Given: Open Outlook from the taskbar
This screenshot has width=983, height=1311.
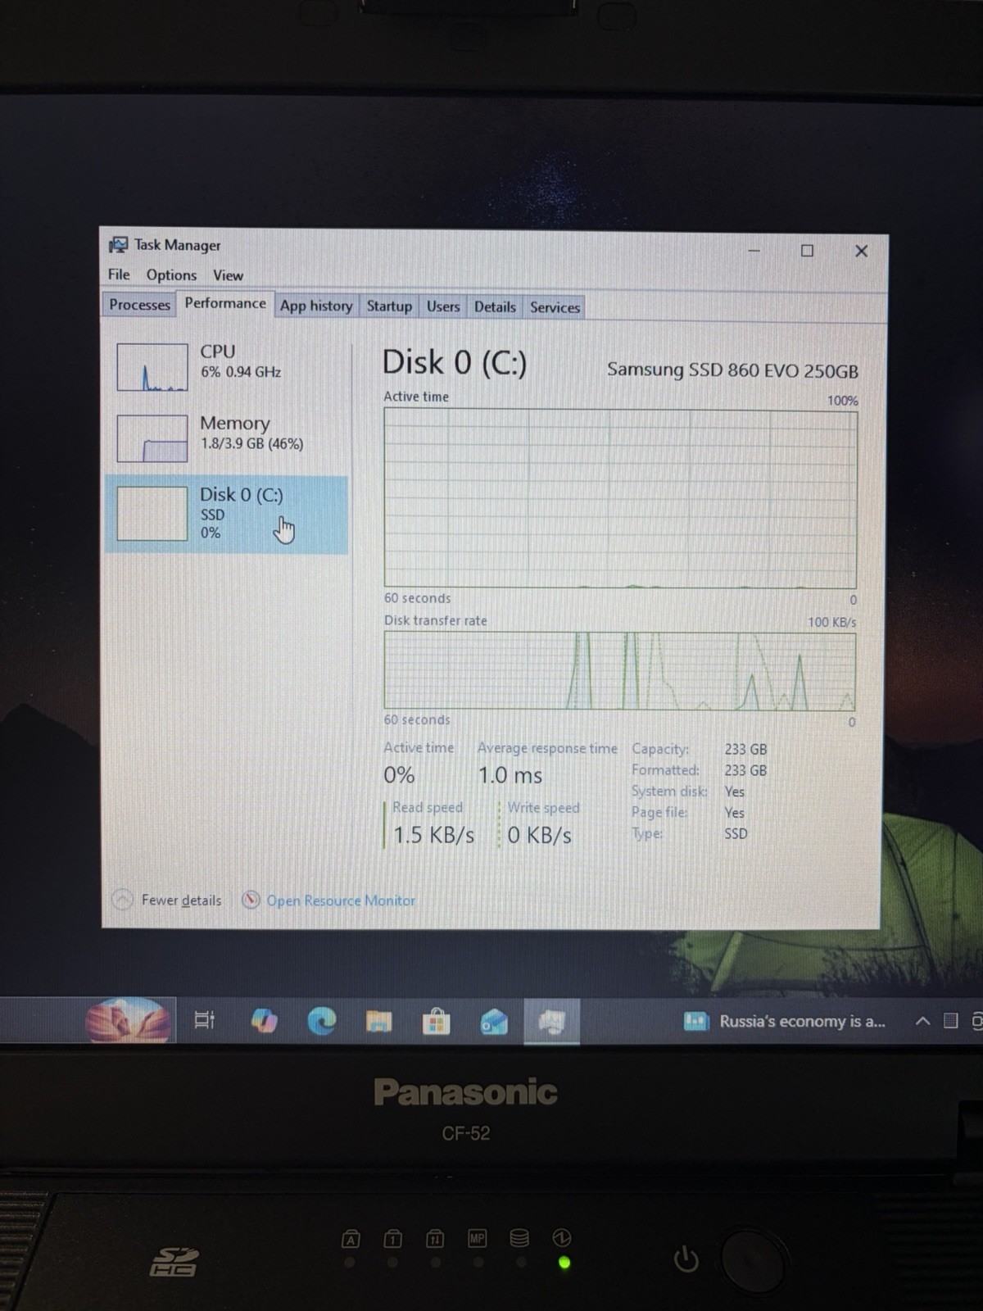Looking at the screenshot, I should click(494, 1022).
